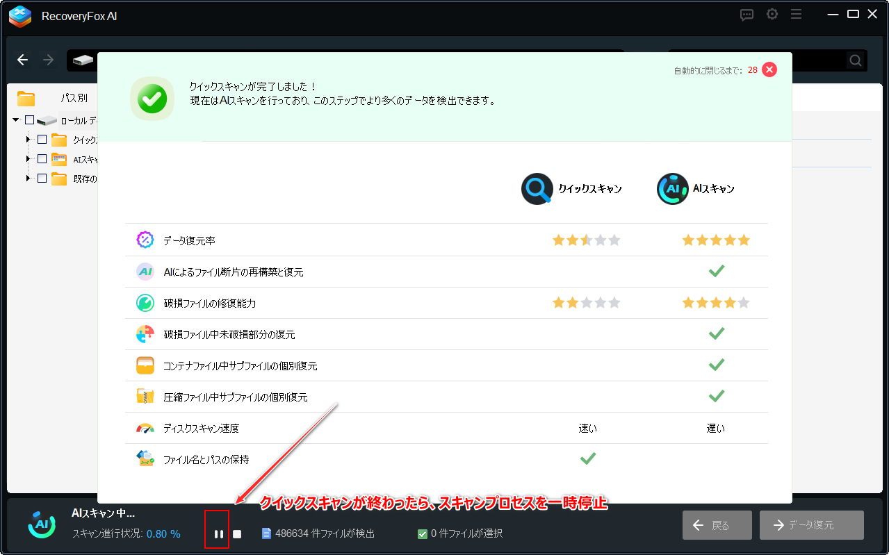Screen dimensions: 889x555
Task: Check the クイック scan folder checkbox
Action: click(x=42, y=139)
